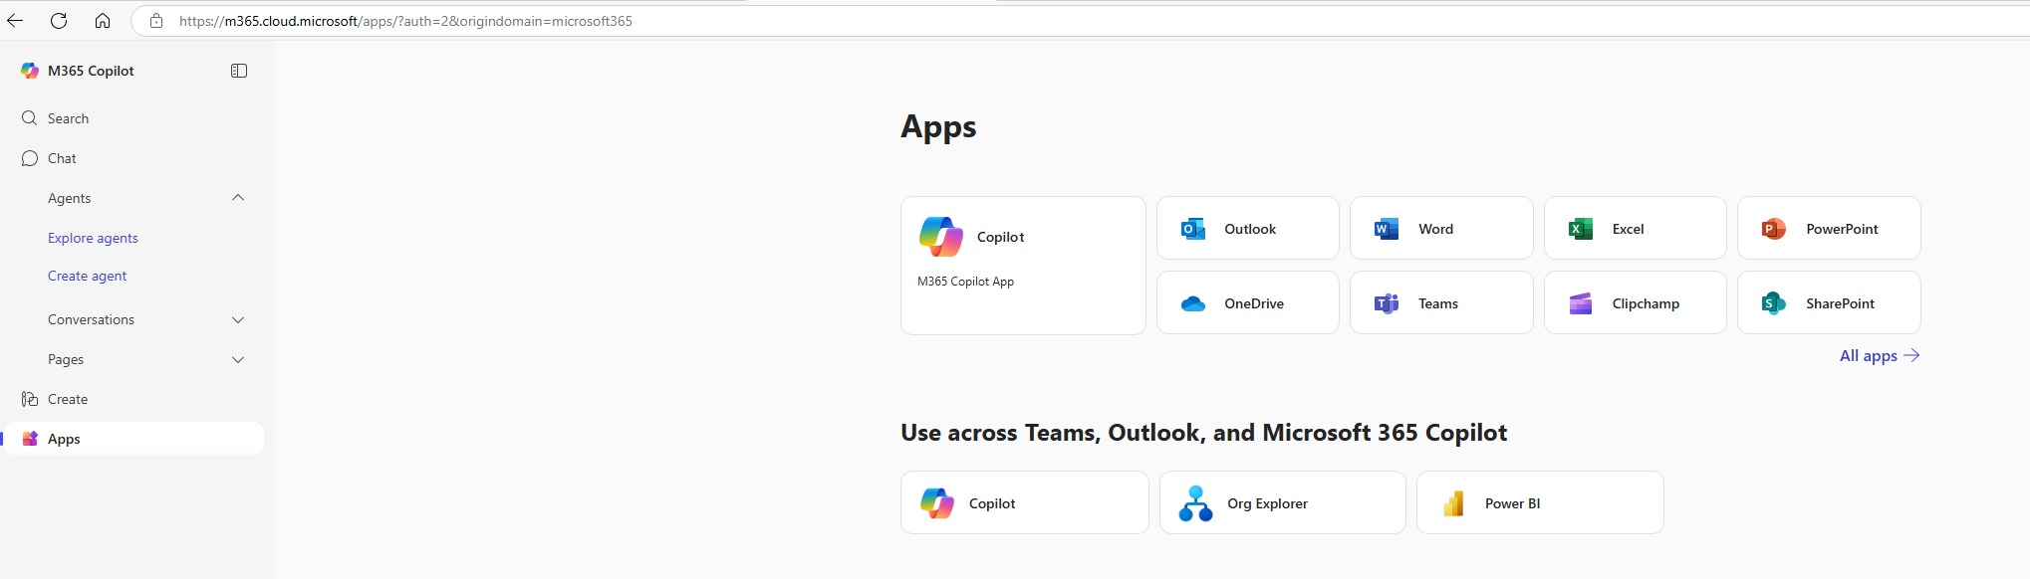Click the Power BI icon

[x=1453, y=503]
